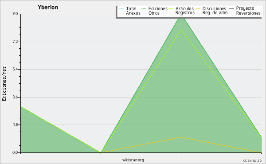This screenshot has width=266, height=164.
Task: Click the Ediciones legend entry
Action: (158, 9)
